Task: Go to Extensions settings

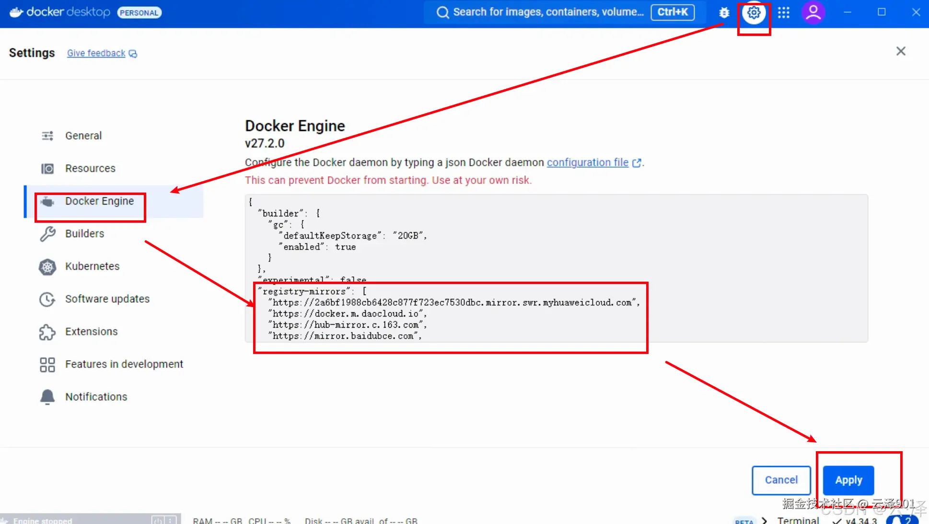Action: pyautogui.click(x=91, y=331)
